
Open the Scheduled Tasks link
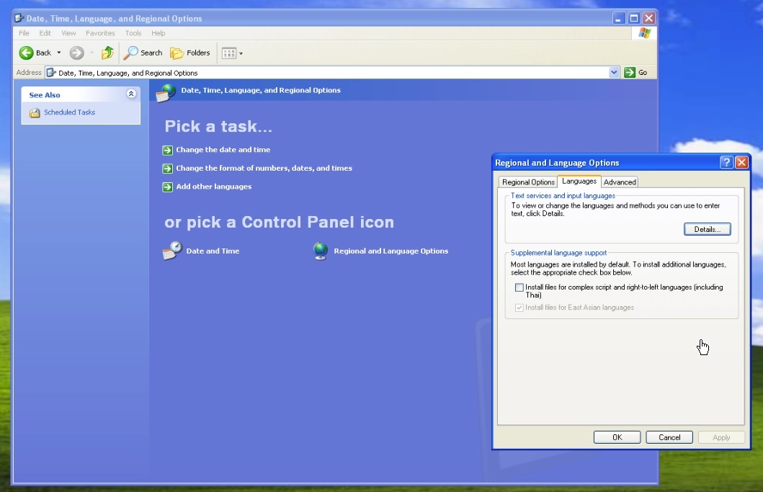(x=70, y=112)
